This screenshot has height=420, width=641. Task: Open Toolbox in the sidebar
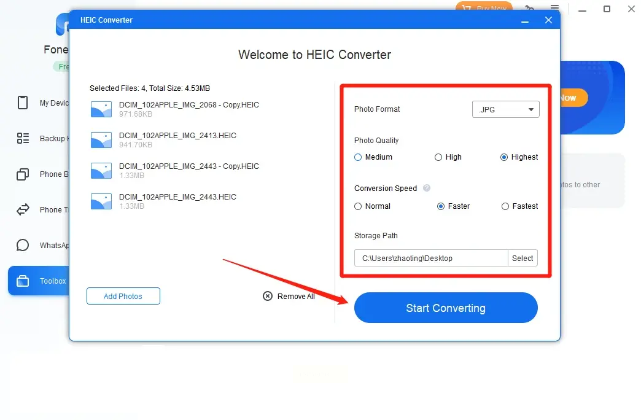39,281
